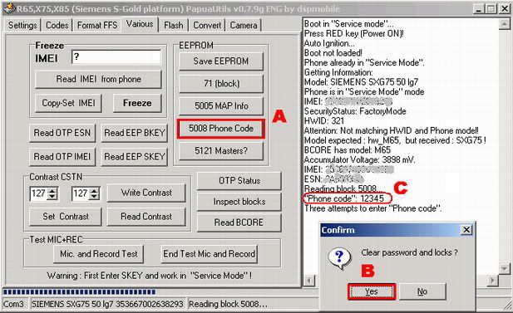Click the 'Phone code: 12345' log line
The image size is (513, 313).
pos(344,198)
